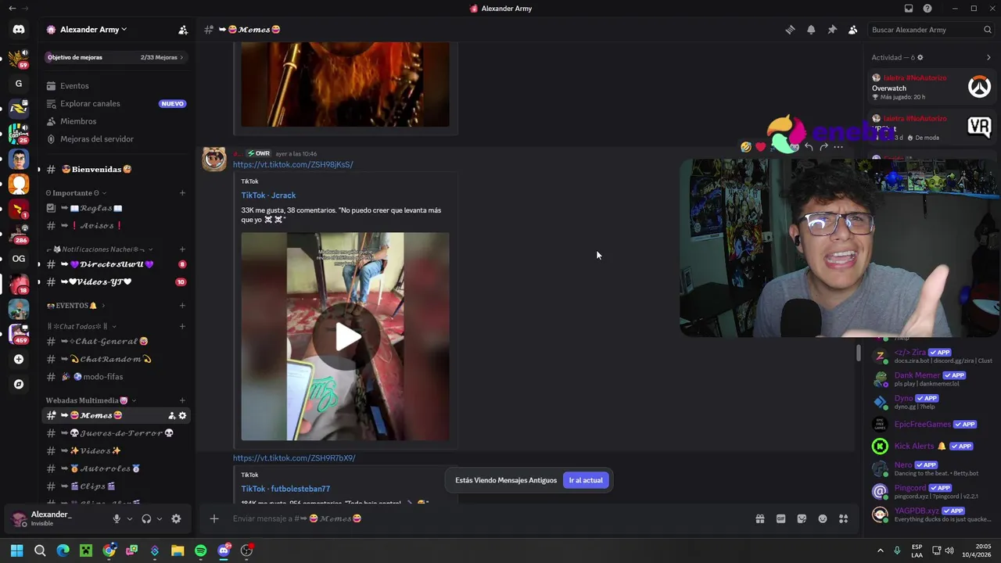Viewport: 1001px width, 563px height.
Task: Open the GIF picker icon
Action: pos(780,518)
